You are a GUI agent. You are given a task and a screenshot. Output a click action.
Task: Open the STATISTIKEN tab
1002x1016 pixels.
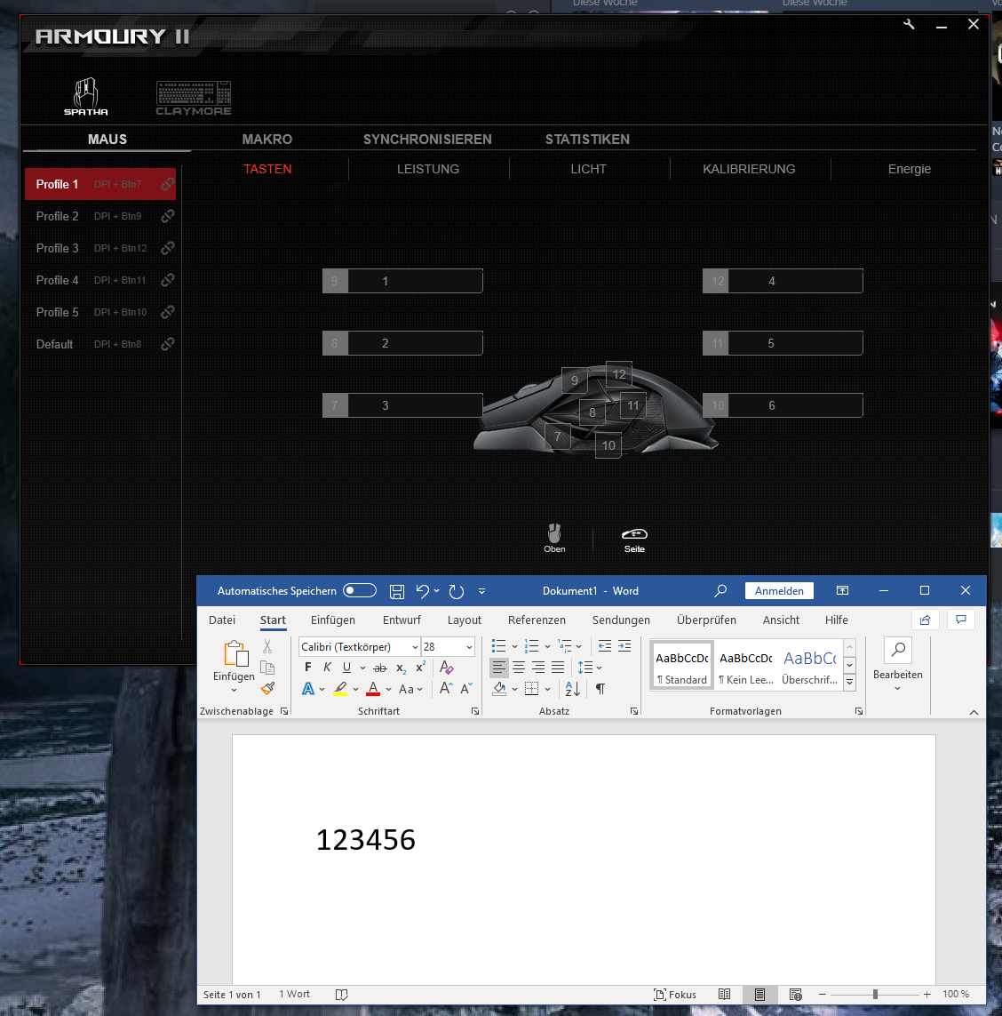[587, 140]
